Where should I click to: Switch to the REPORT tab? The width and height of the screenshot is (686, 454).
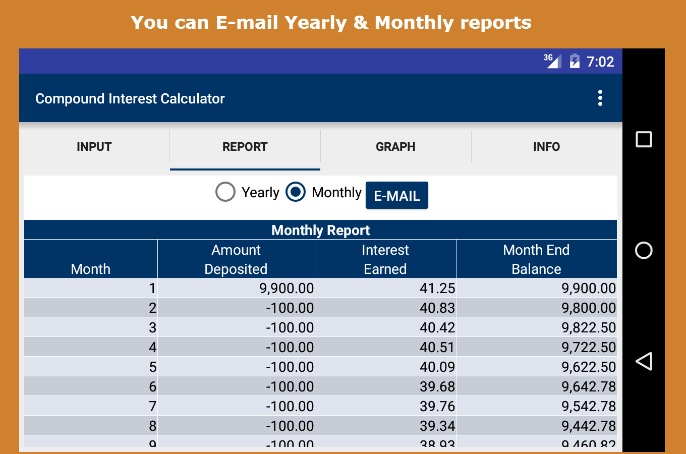(245, 147)
